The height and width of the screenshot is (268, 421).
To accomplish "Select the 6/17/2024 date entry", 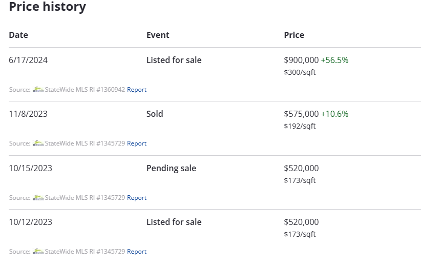I will (28, 60).
